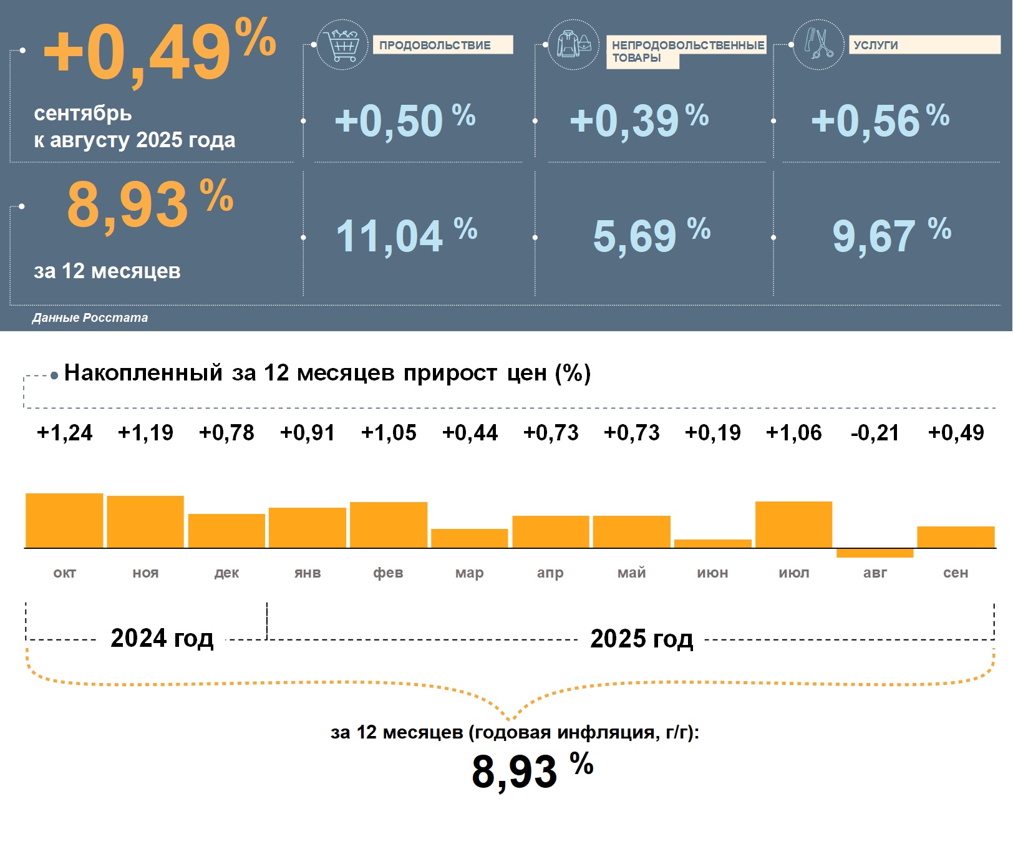1013x862 pixels.
Task: Click the chart title 'Накопленный за 12 месяцев'
Action: tap(327, 372)
